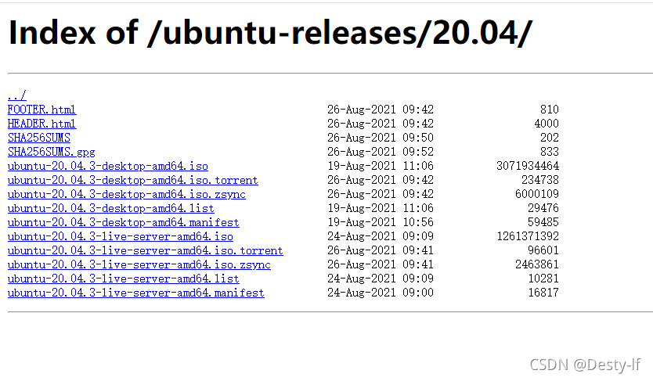Download ubuntu-20.04.3-live-server-amd64.iso
Image resolution: width=653 pixels, height=381 pixels.
click(x=121, y=236)
